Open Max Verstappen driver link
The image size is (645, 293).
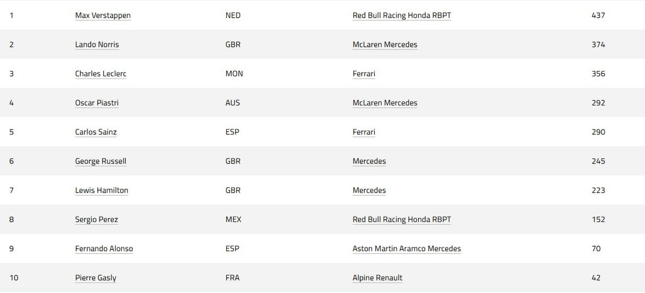(x=103, y=16)
